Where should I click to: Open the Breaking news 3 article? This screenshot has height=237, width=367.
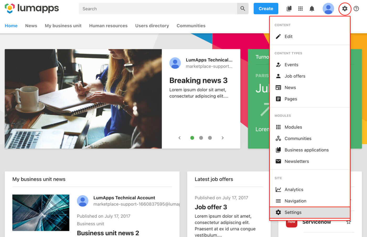[x=198, y=80]
